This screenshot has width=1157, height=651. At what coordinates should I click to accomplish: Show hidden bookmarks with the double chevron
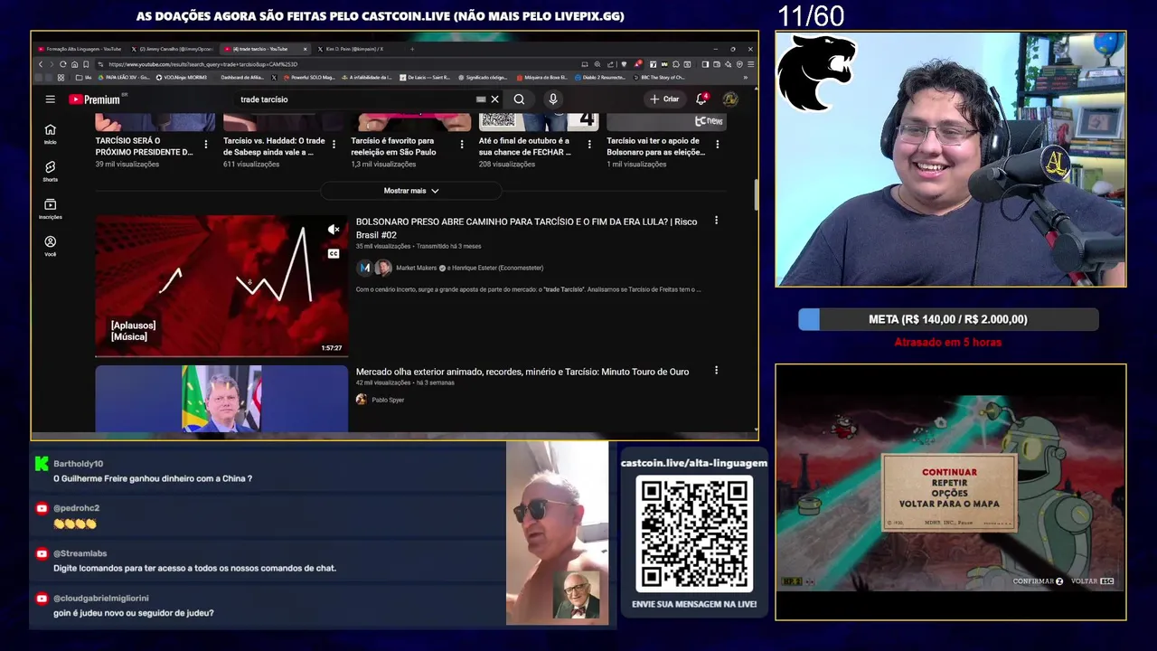click(746, 78)
